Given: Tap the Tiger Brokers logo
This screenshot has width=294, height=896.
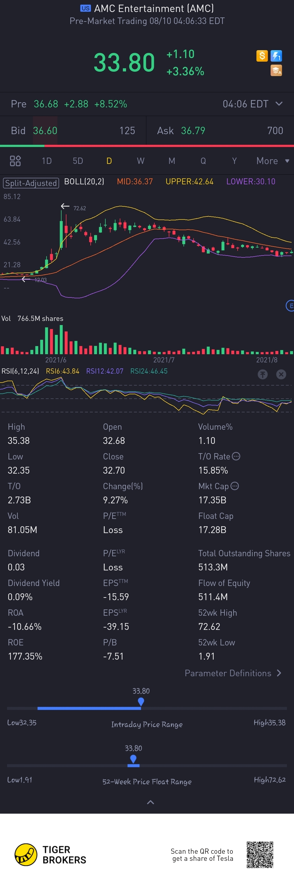Looking at the screenshot, I should click(50, 855).
